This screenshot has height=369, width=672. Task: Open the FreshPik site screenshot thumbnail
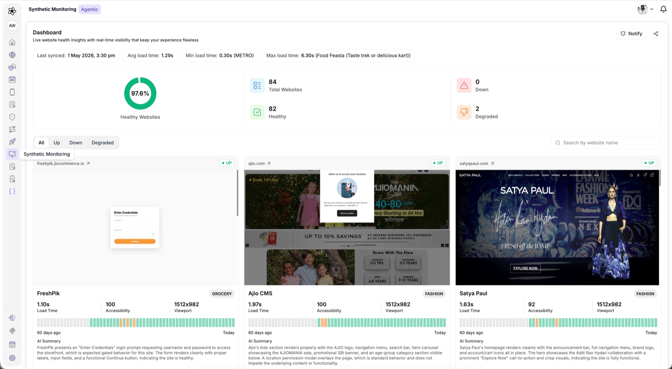click(135, 228)
